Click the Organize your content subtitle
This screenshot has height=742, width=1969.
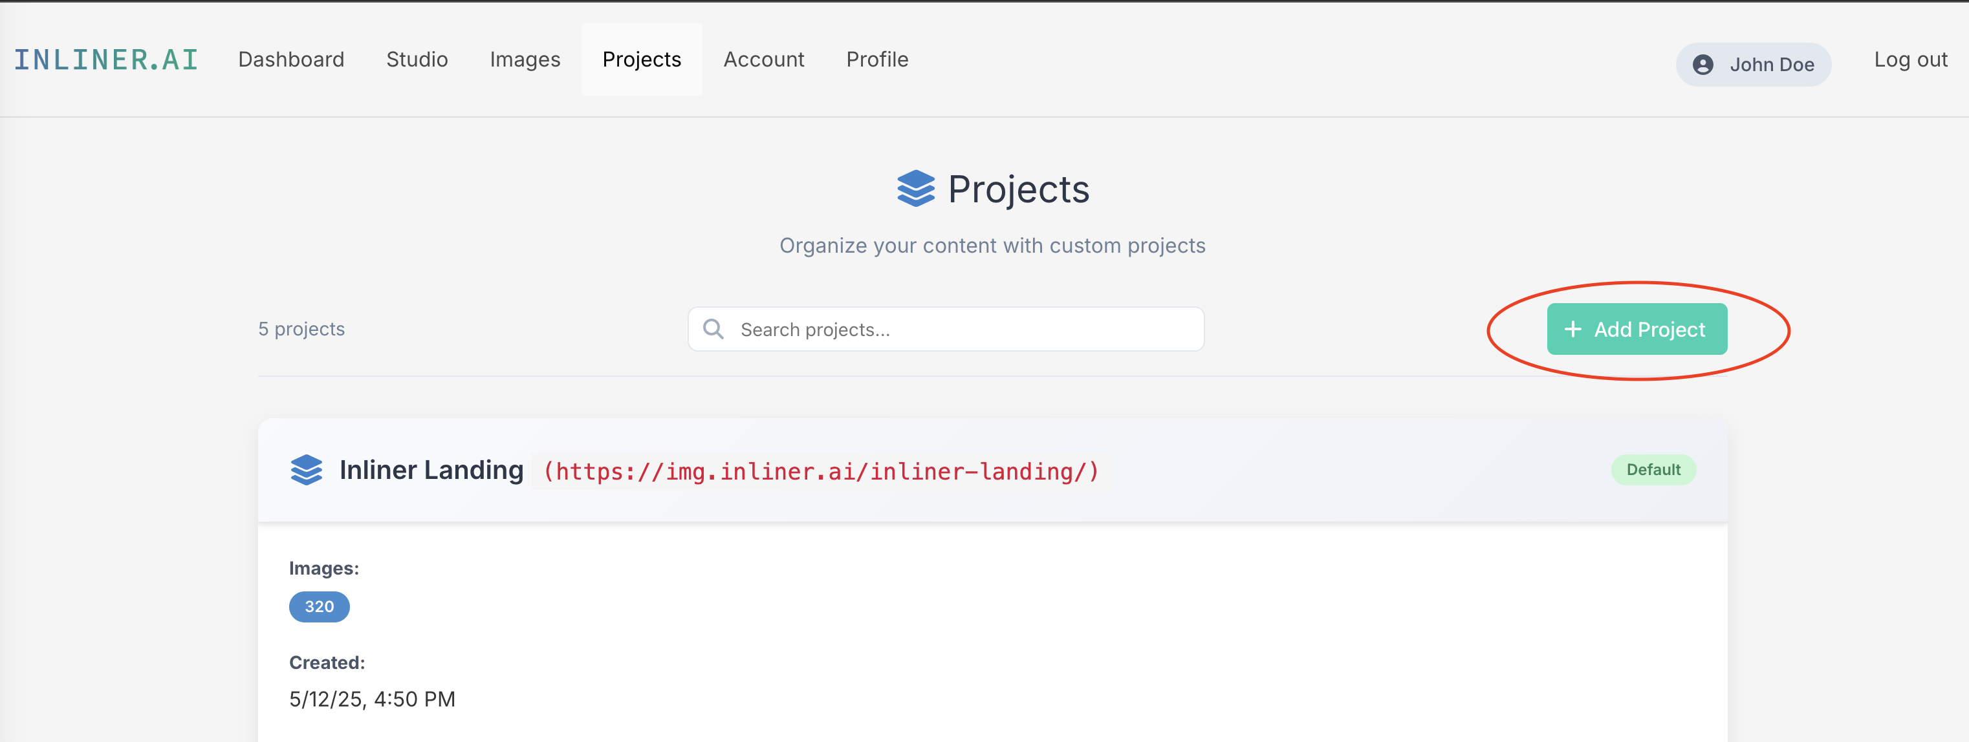(x=992, y=246)
